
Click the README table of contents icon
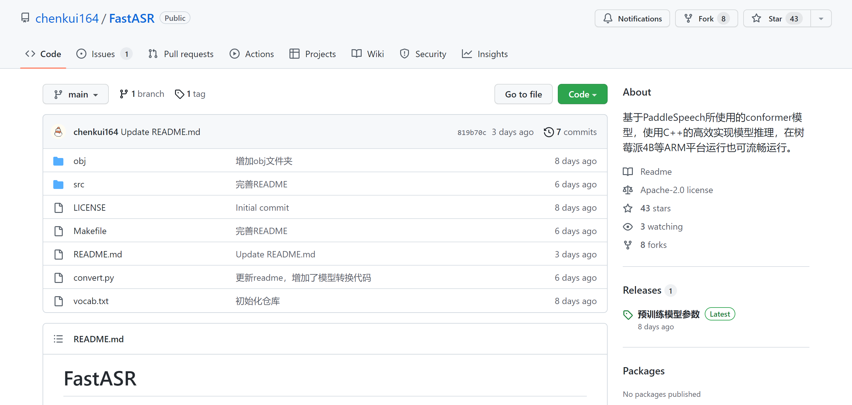pyautogui.click(x=59, y=339)
